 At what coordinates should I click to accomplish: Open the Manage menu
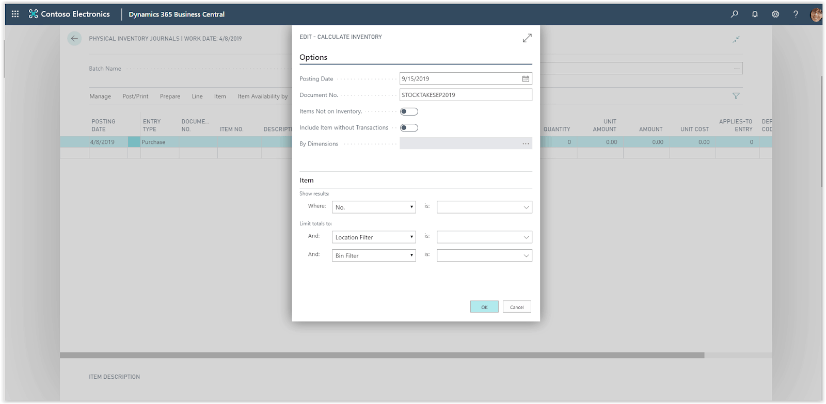point(100,96)
